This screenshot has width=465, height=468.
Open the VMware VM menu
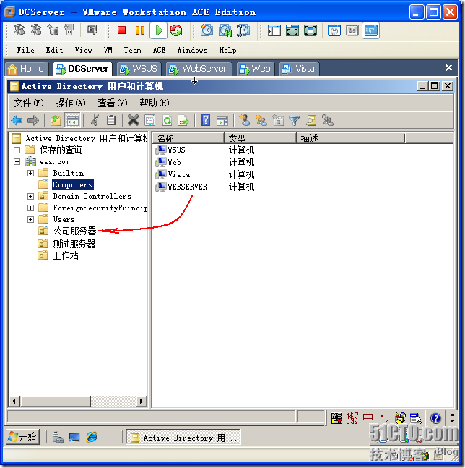(x=108, y=50)
